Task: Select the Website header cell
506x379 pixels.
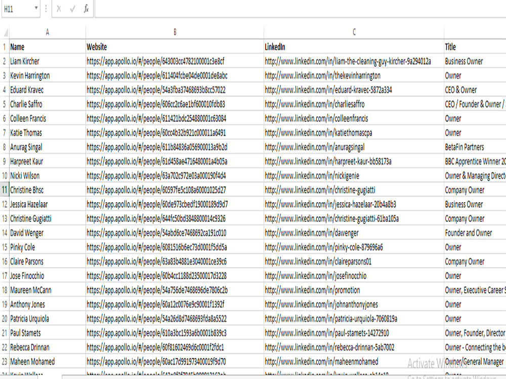Action: 175,46
